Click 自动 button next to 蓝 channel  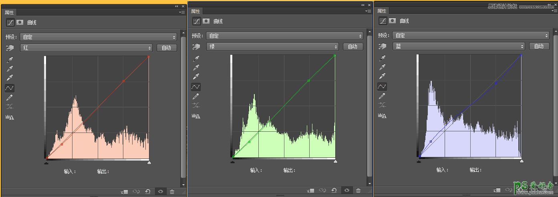[x=539, y=46]
